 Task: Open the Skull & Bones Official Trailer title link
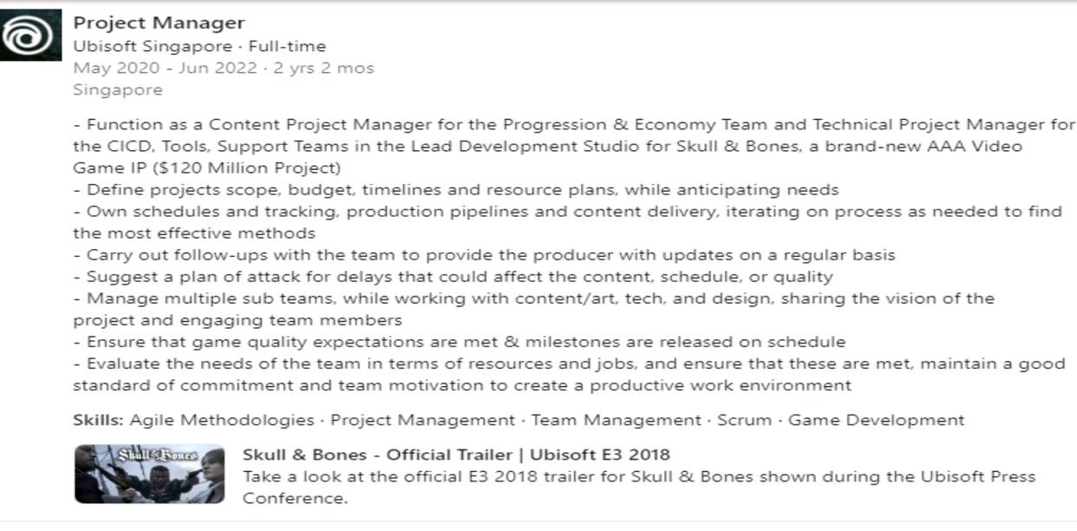click(456, 455)
